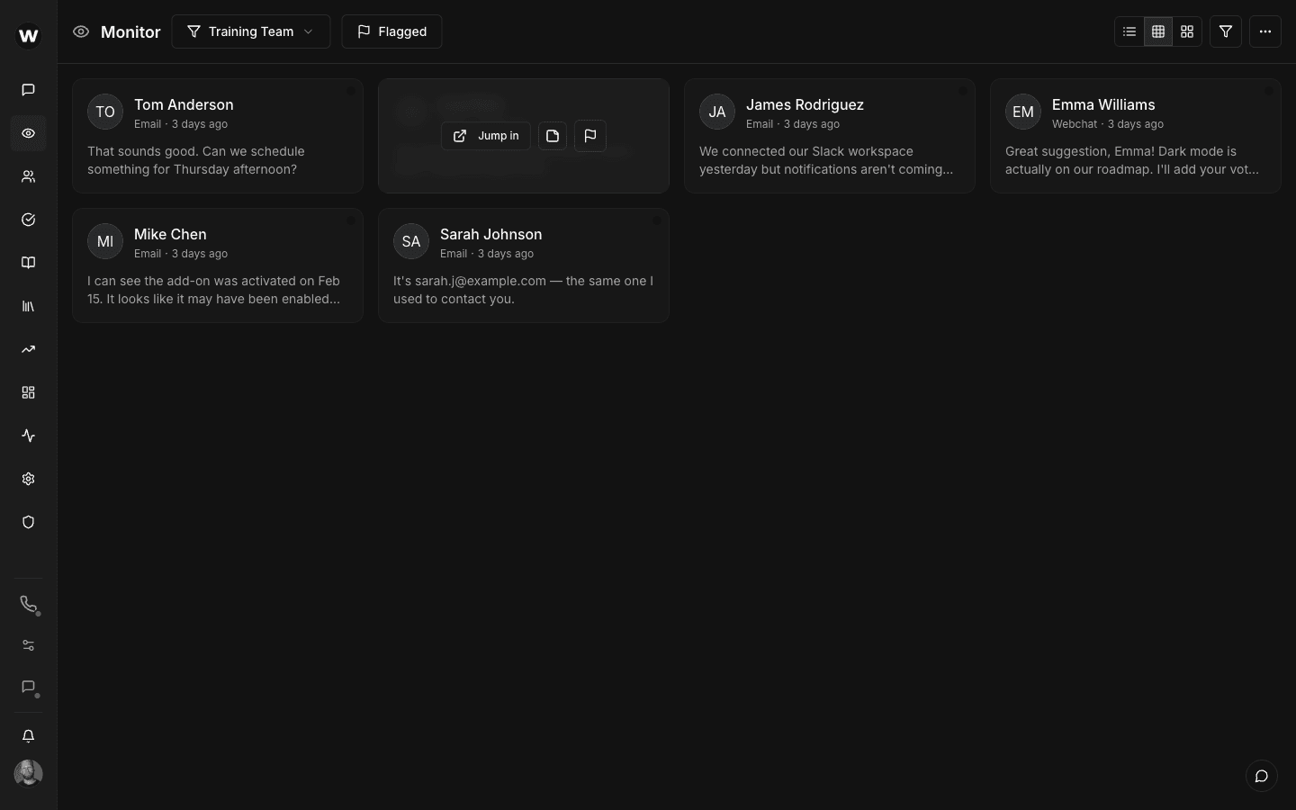
Task: Open the notifications bell icon
Action: [28, 736]
